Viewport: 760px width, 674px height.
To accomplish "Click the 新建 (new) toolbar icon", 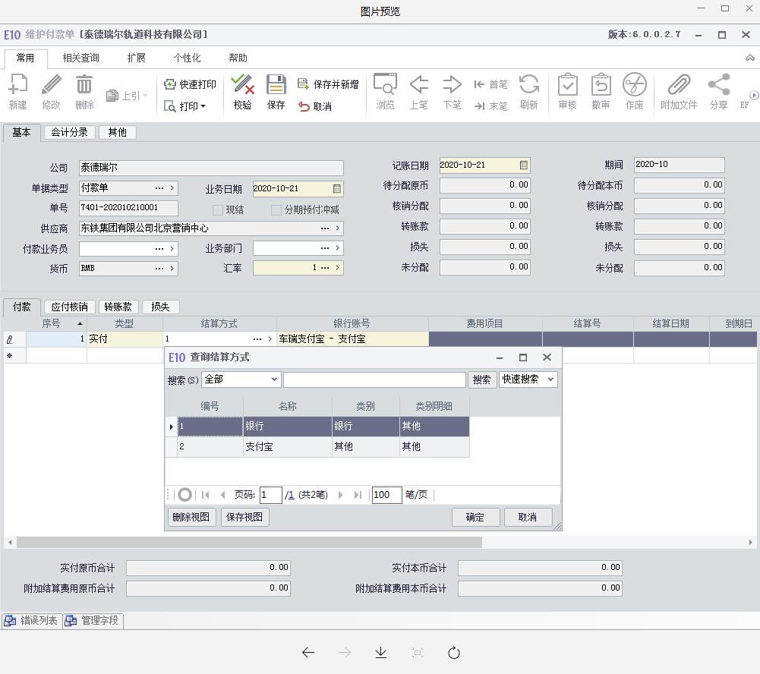I will pos(18,85).
